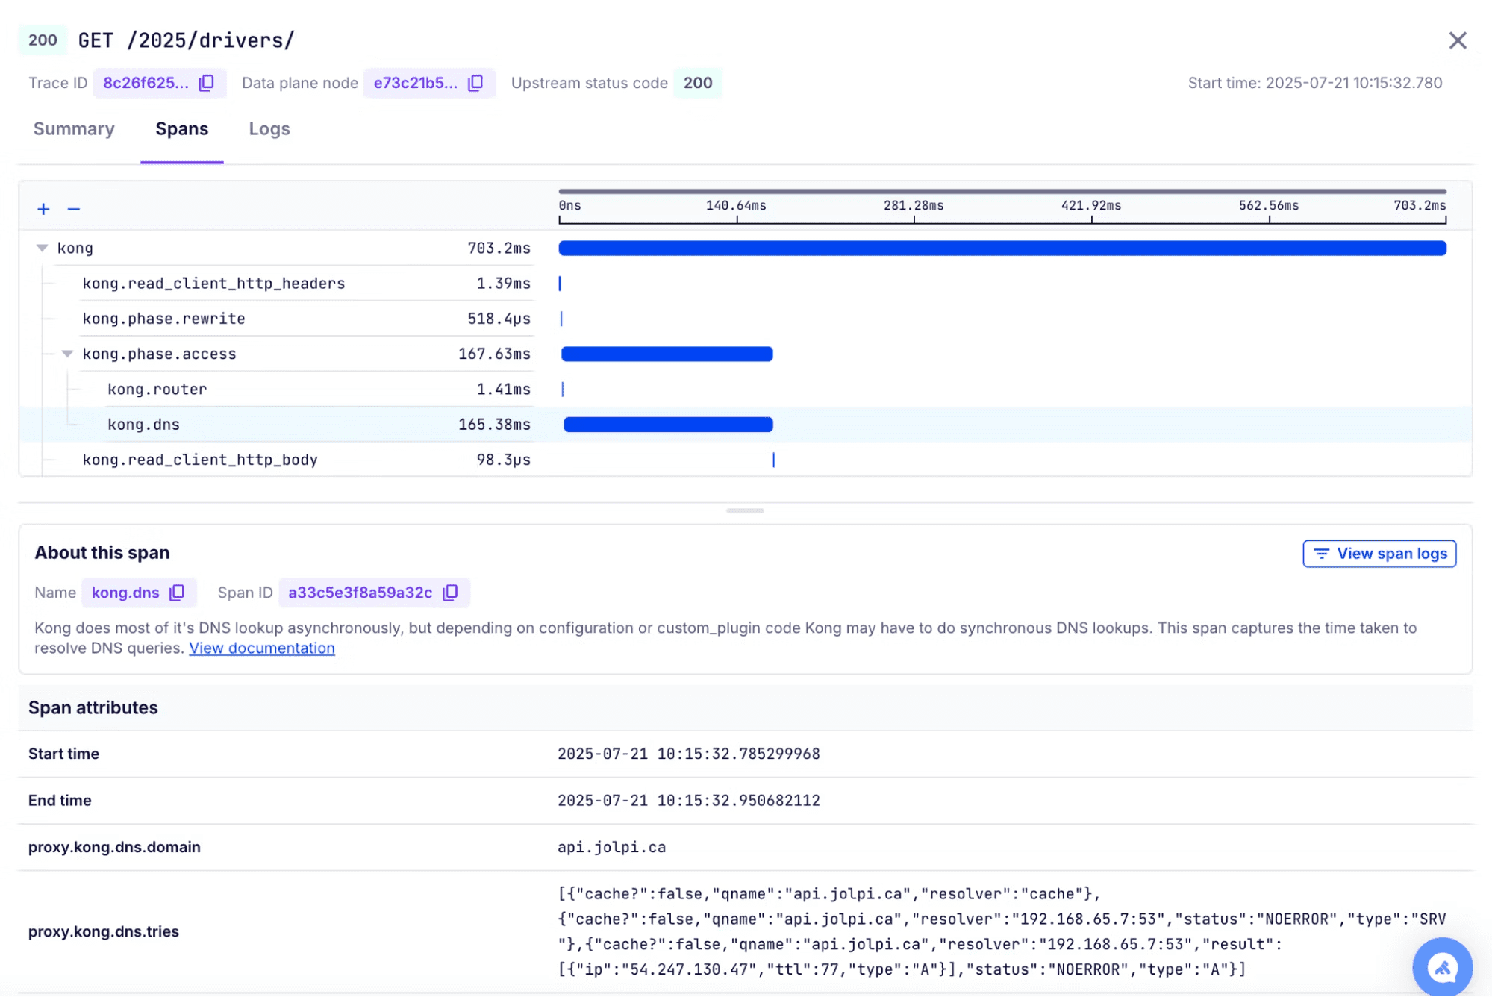
Task: Click the kong.phase.access timeline bar
Action: pyautogui.click(x=667, y=354)
